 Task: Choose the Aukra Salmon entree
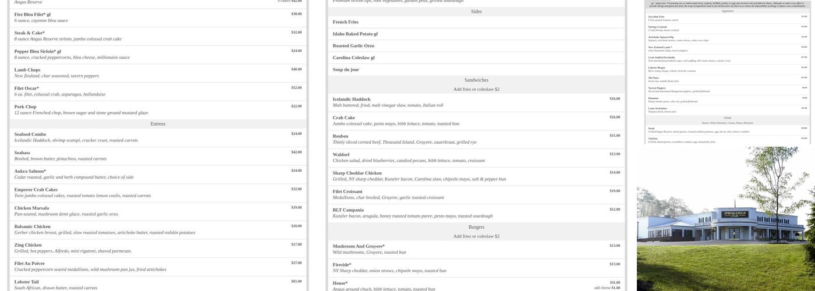30,171
